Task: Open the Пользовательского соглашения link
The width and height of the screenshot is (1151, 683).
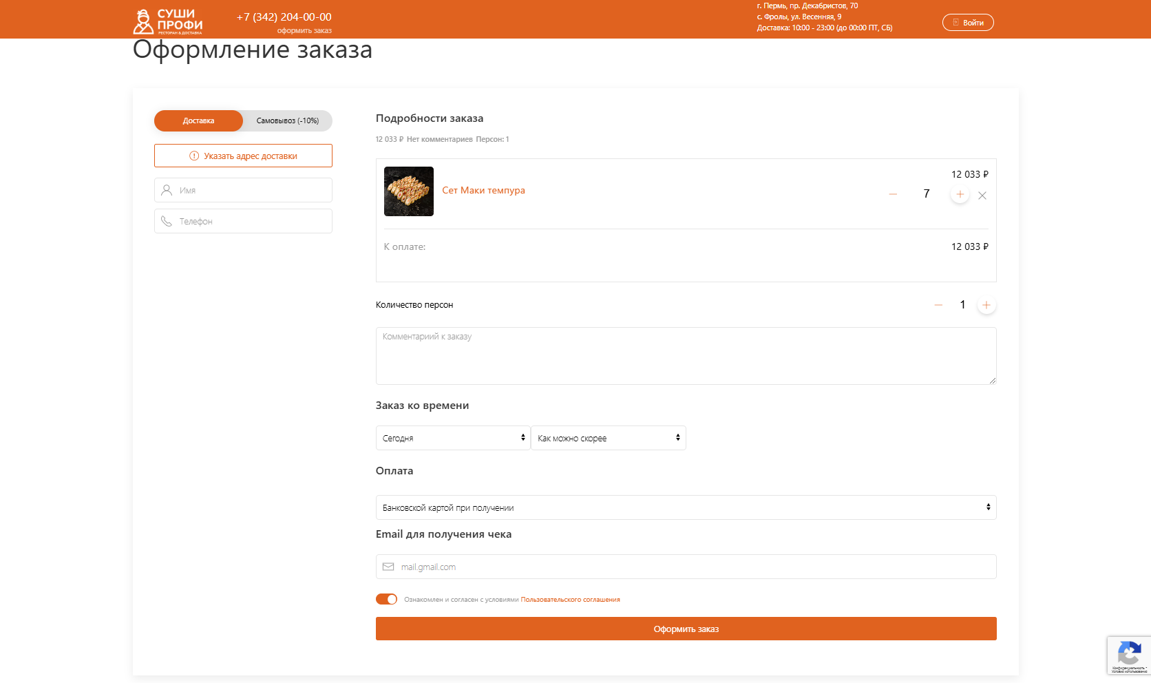Action: pos(570,600)
